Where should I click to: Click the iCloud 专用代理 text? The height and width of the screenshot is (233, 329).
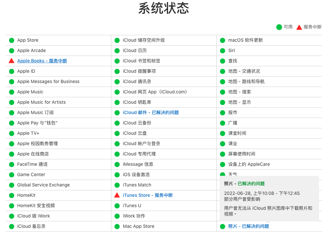point(139,154)
